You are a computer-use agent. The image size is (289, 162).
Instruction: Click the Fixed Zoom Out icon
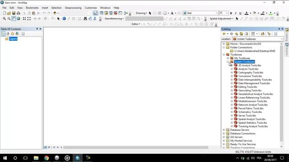29,18
